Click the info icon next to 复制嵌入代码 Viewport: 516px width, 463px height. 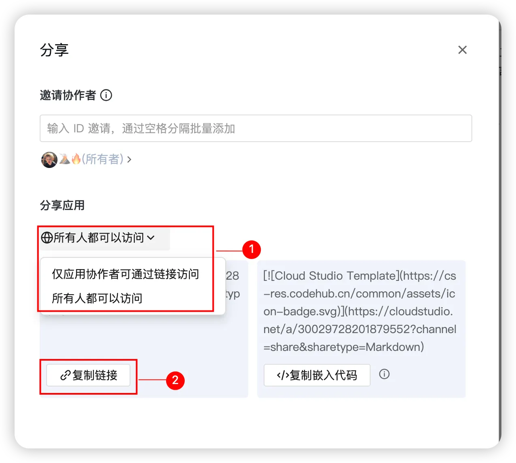click(x=384, y=374)
